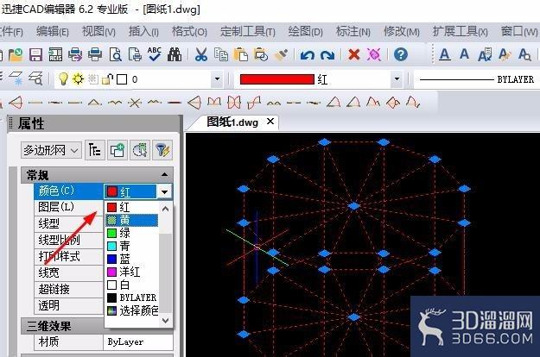The image size is (540, 357).
Task: Click the 透明 property row
Action: pyautogui.click(x=69, y=305)
